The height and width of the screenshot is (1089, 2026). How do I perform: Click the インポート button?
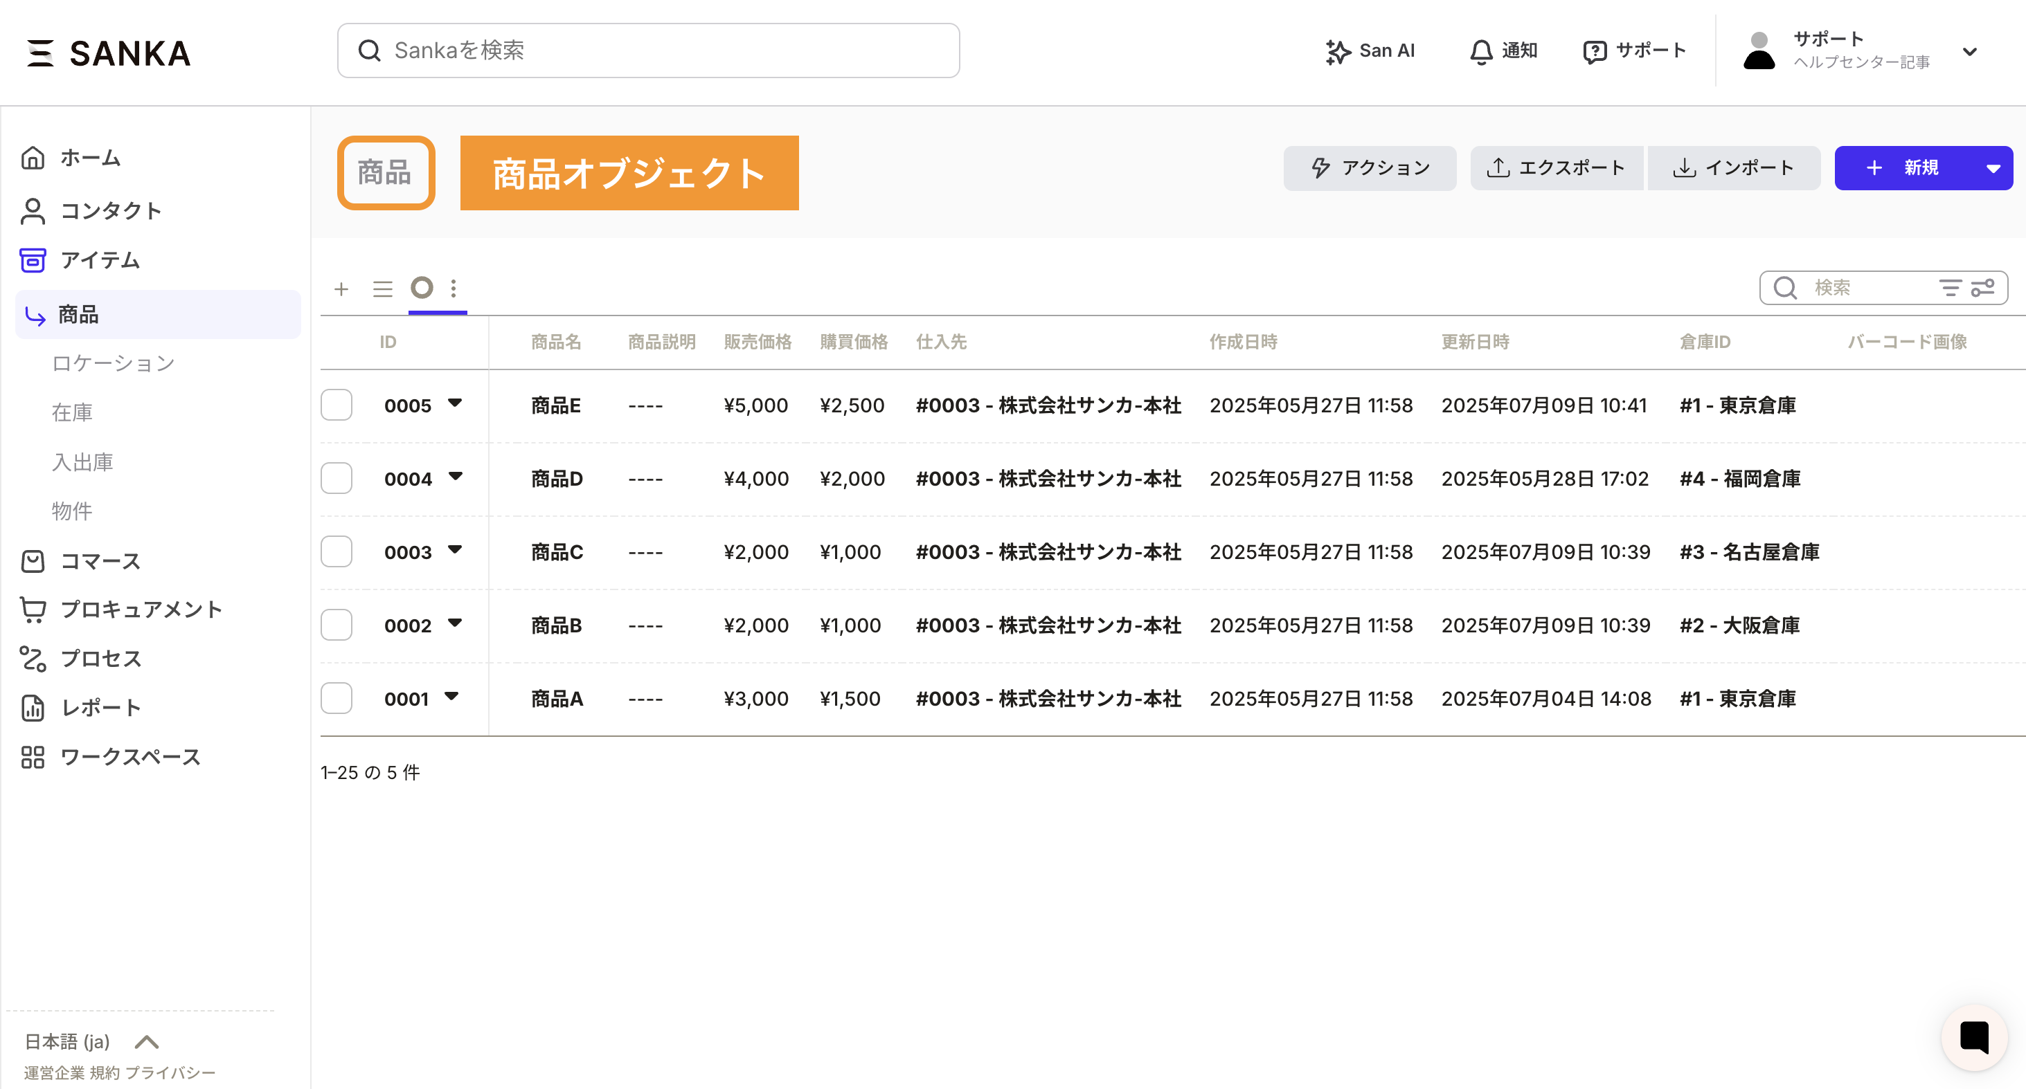click(1733, 168)
